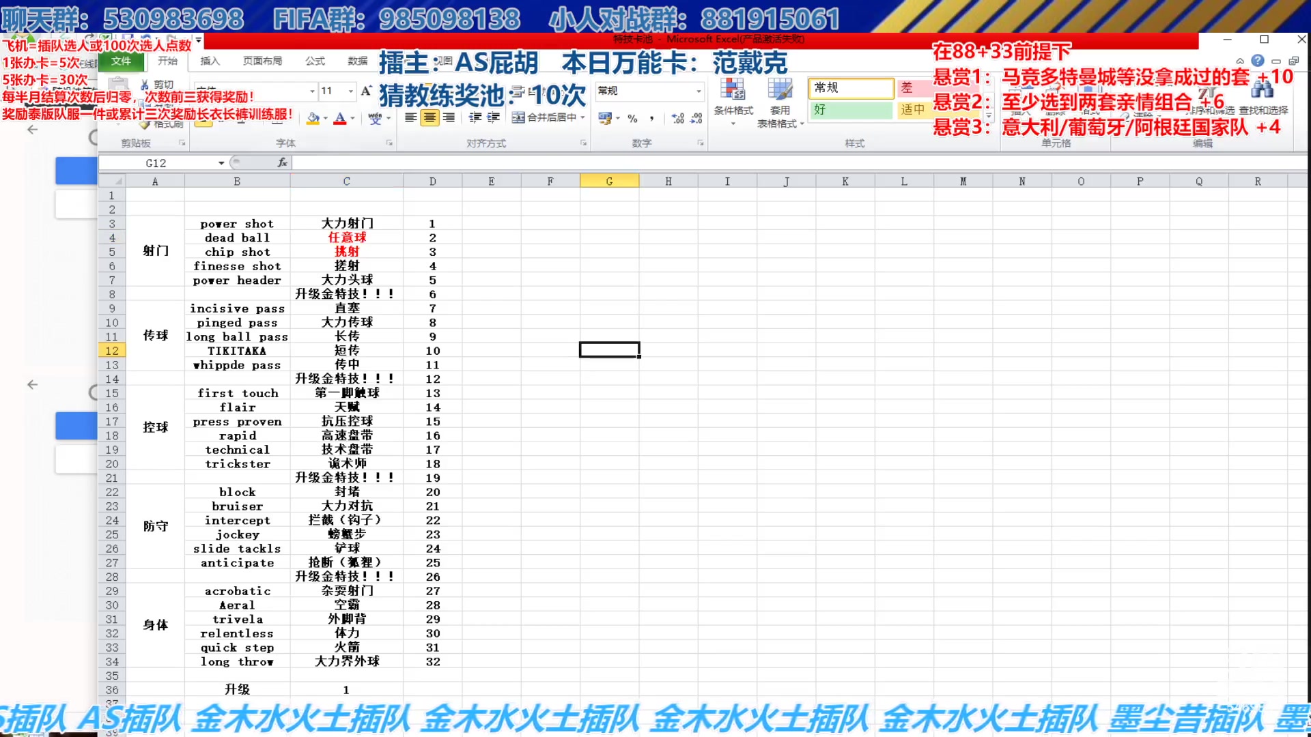Click the phonetic guide wén icon

point(375,118)
